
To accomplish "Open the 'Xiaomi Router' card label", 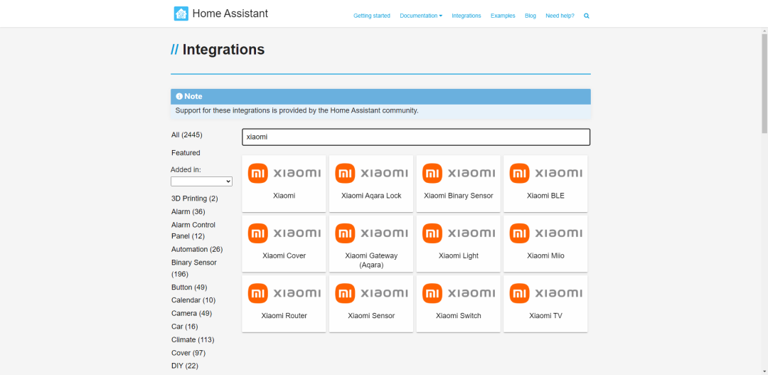I will click(284, 316).
